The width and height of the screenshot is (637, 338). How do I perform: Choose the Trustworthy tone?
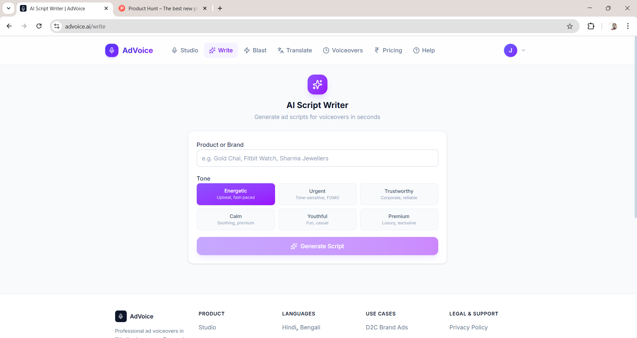(x=399, y=194)
